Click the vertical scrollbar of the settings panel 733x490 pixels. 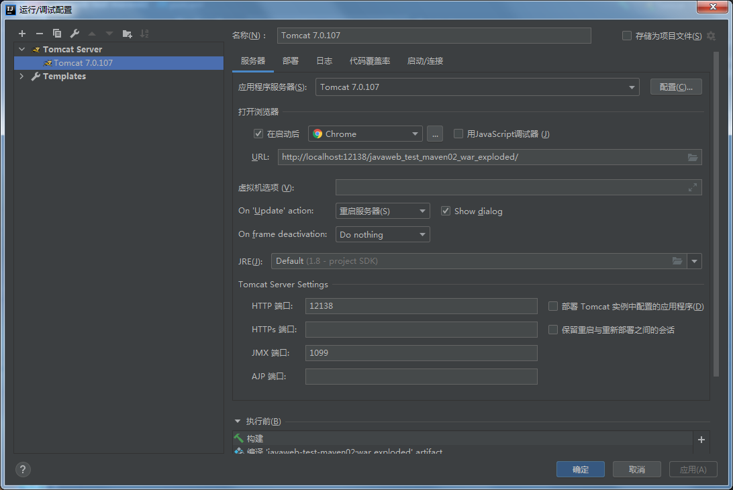pos(716,214)
